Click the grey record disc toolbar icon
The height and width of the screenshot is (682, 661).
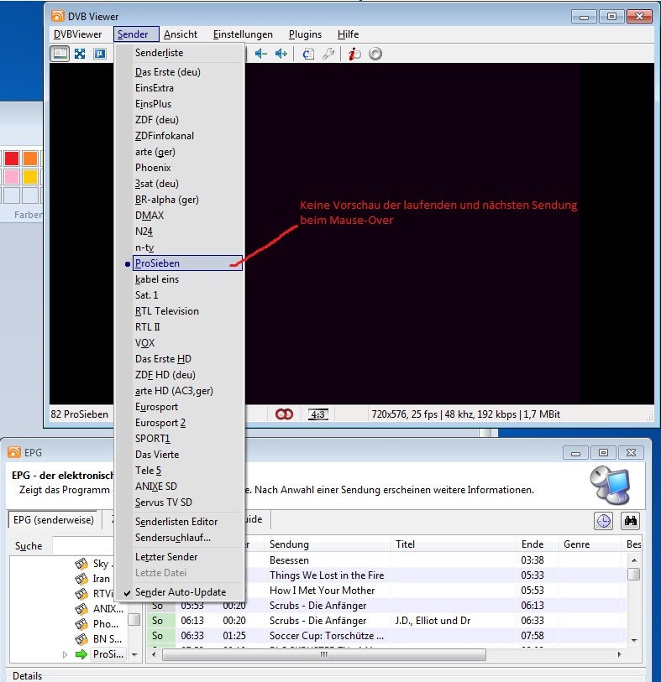(x=375, y=54)
